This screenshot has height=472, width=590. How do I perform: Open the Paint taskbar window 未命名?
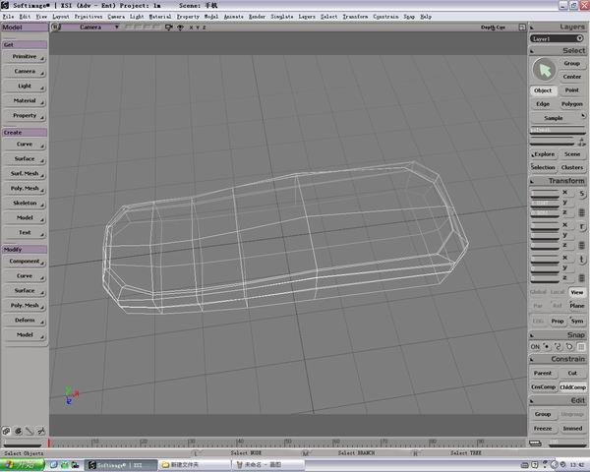click(x=267, y=465)
